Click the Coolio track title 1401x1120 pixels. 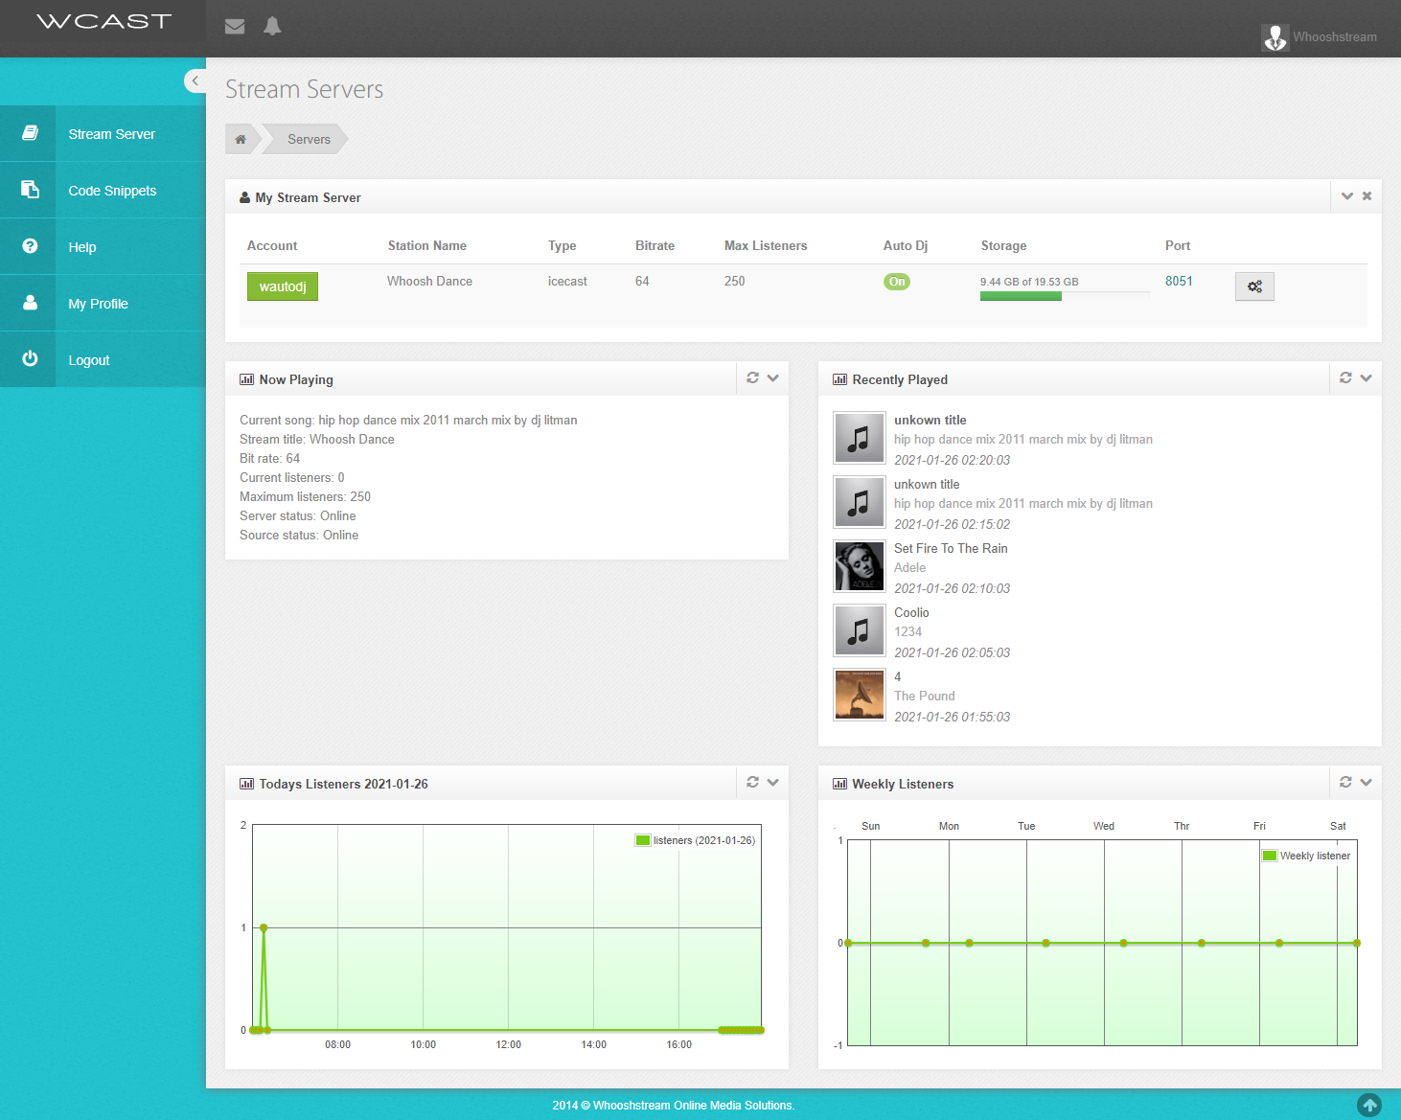pos(911,612)
